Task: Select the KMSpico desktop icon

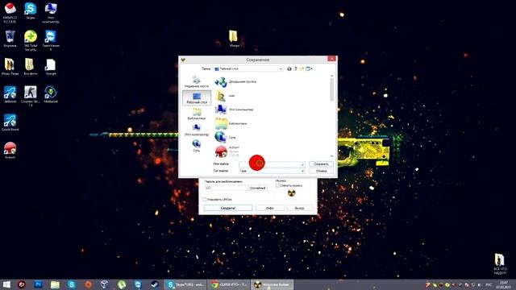Action: [x=10, y=13]
